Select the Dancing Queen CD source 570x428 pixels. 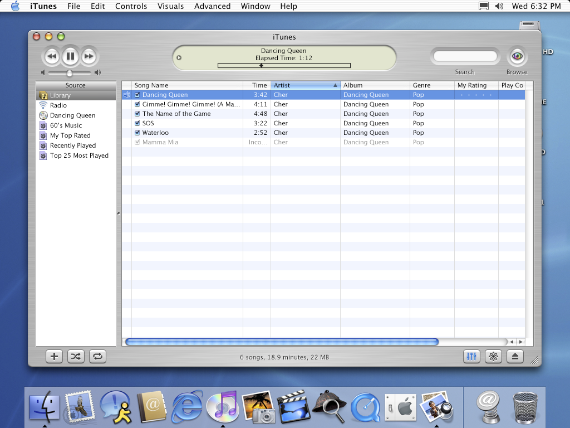(x=76, y=115)
